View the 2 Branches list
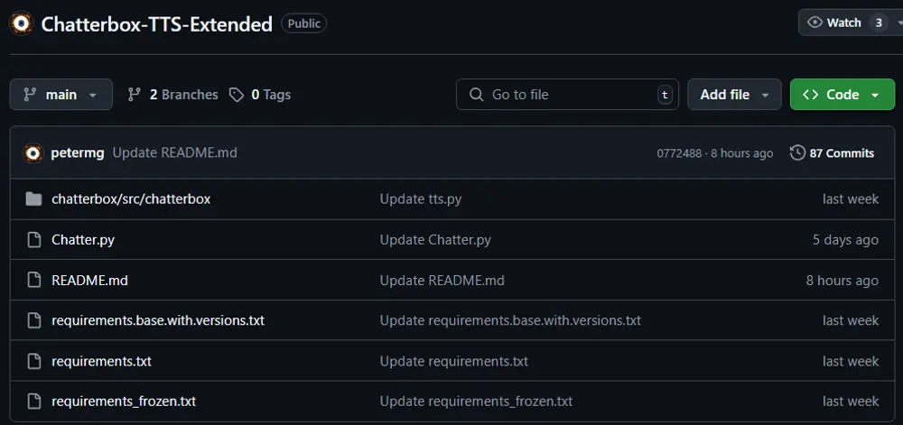Screen dimensions: 903x425 pyautogui.click(x=172, y=95)
